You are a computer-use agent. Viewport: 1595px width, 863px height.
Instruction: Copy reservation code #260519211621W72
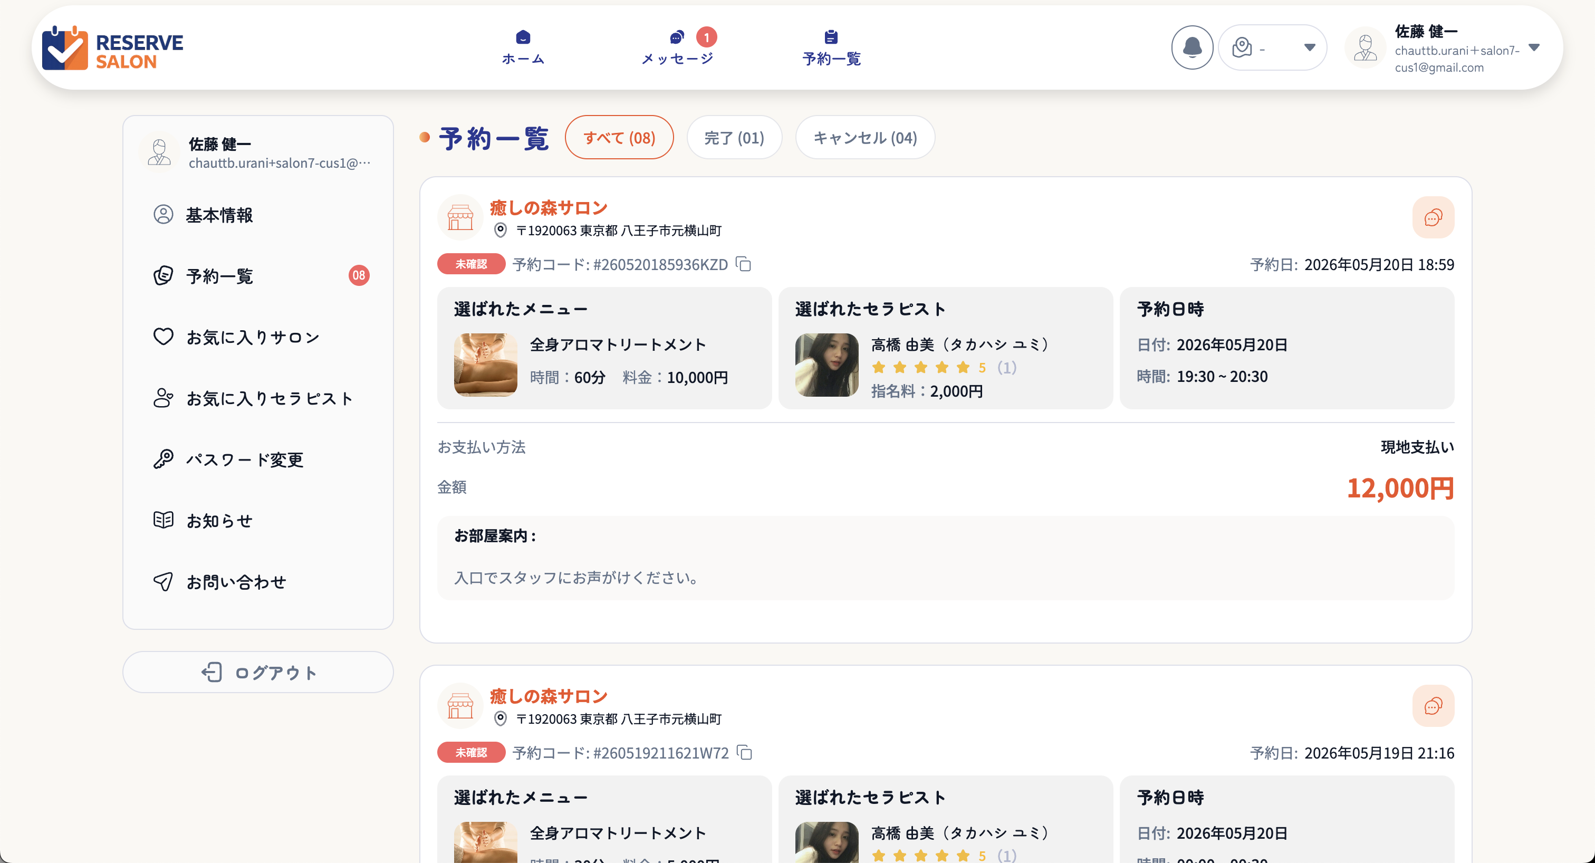(x=744, y=753)
